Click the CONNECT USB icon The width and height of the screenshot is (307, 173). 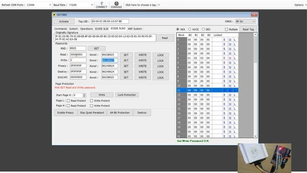[101, 5]
